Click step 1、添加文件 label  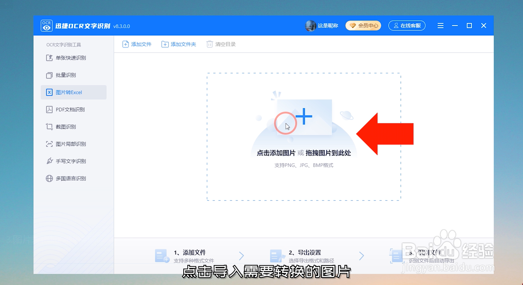tap(190, 252)
